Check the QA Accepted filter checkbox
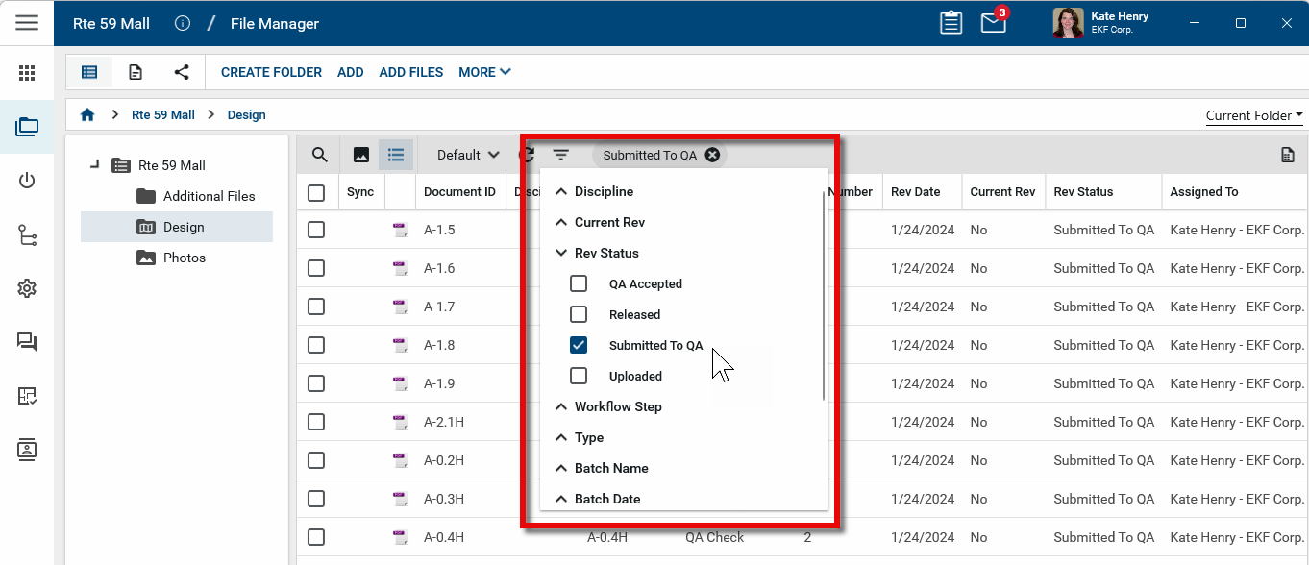Image resolution: width=1309 pixels, height=565 pixels. click(579, 283)
